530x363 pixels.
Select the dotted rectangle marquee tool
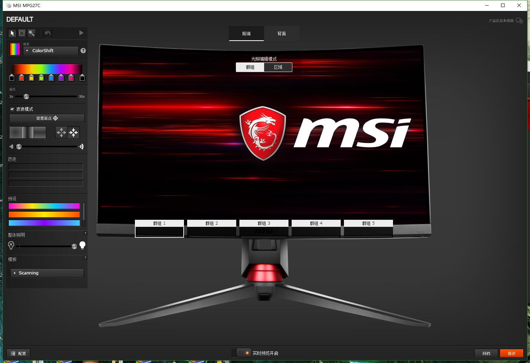click(22, 33)
